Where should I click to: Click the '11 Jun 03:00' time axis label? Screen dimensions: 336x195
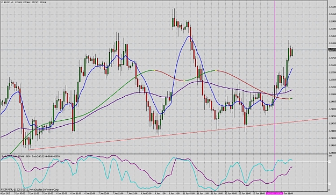pyautogui.click(x=189, y=193)
